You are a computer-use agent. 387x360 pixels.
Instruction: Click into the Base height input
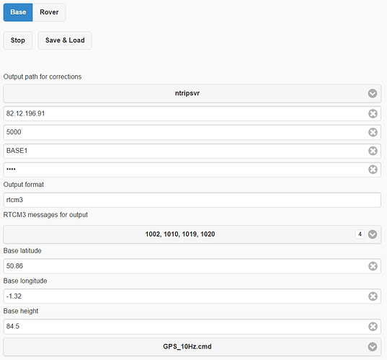coord(185,326)
